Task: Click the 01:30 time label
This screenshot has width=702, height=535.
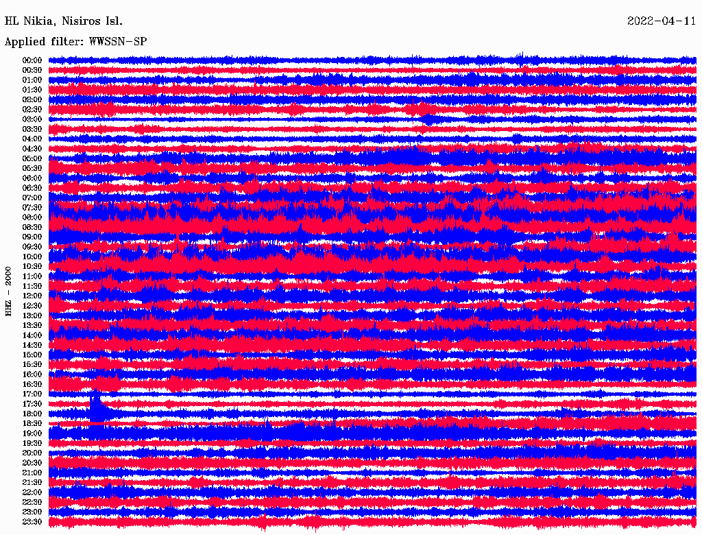Action: (x=32, y=90)
